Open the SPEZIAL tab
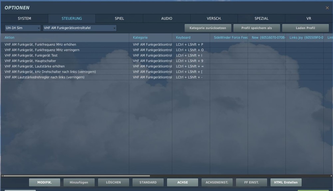 click(261, 19)
